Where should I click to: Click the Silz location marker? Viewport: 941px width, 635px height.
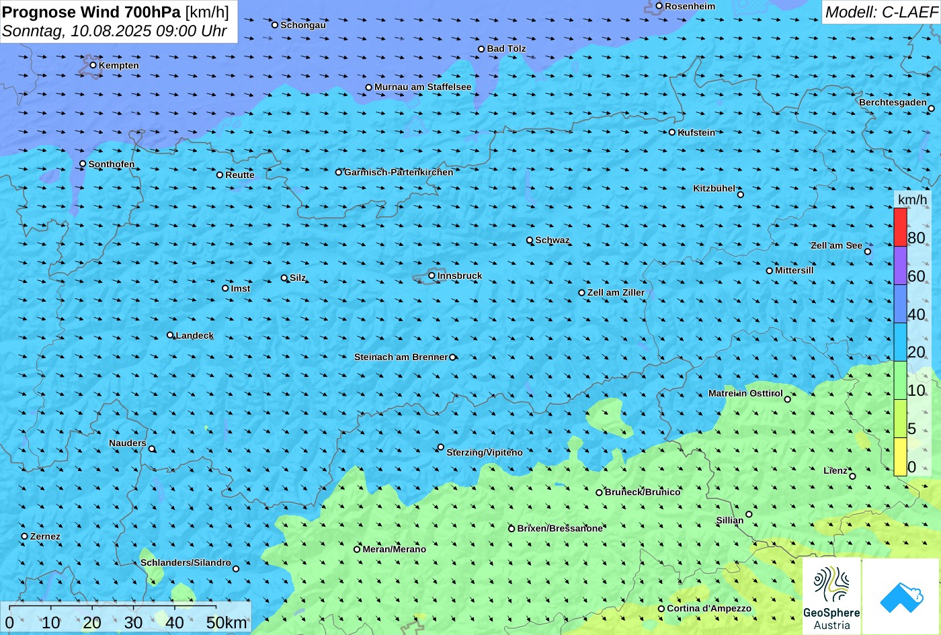(284, 278)
